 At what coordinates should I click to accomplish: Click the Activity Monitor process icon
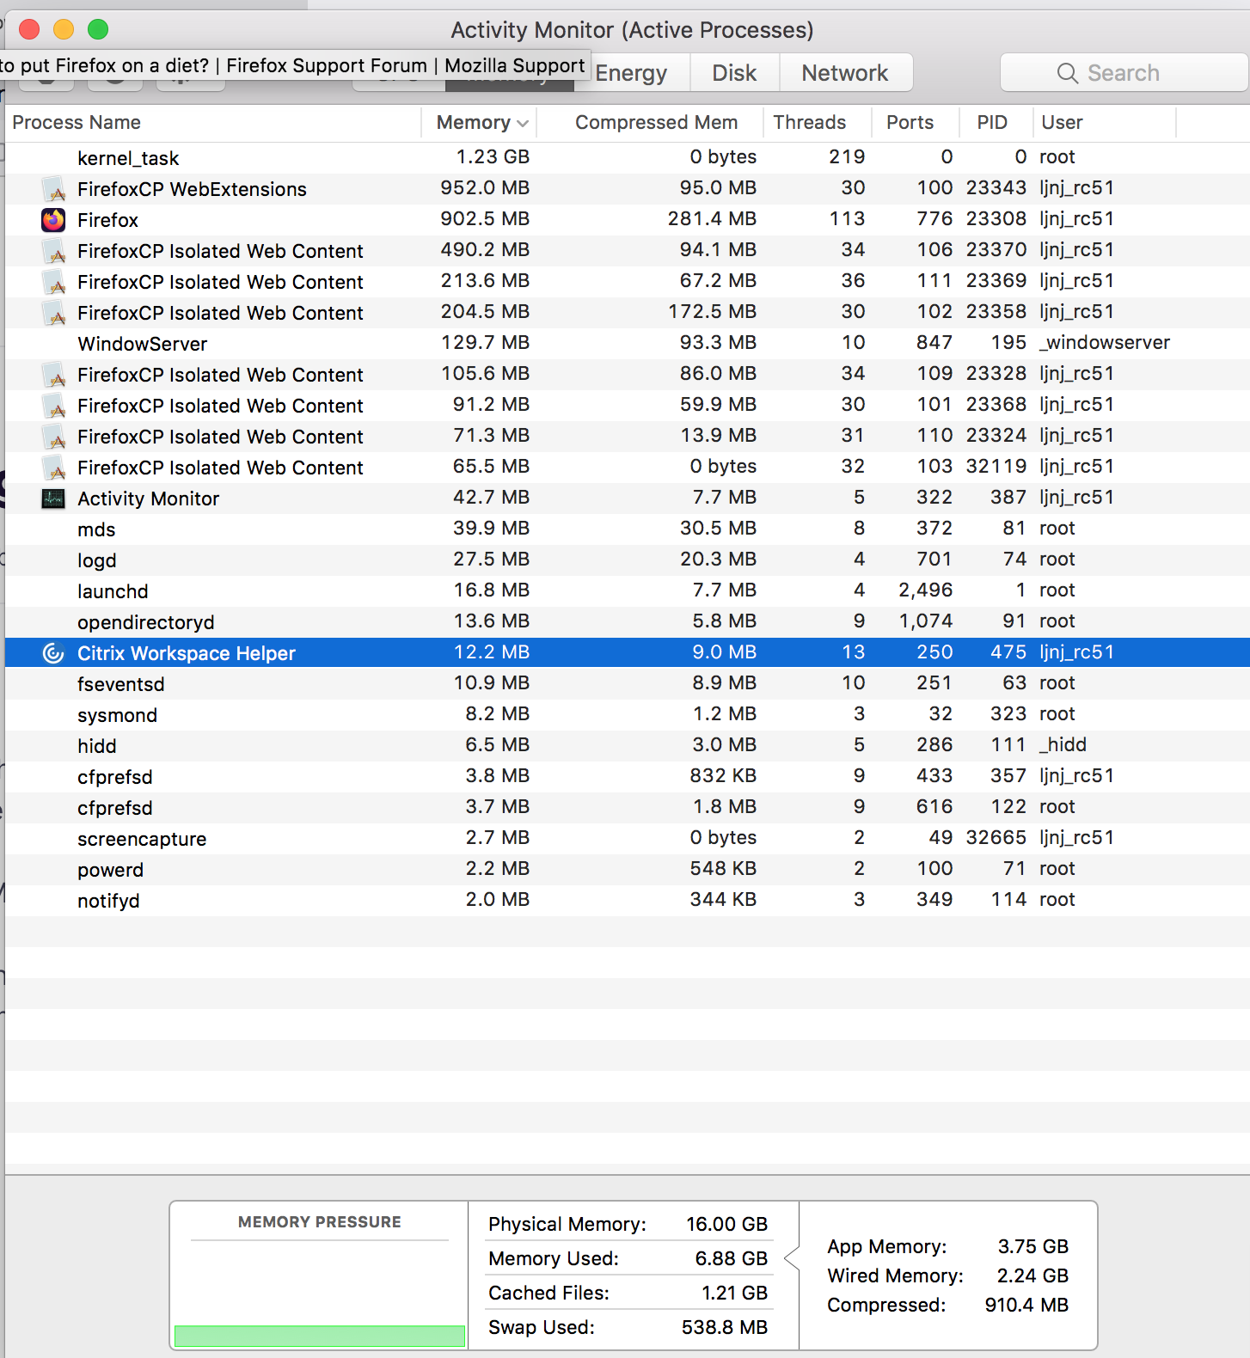[x=53, y=499]
